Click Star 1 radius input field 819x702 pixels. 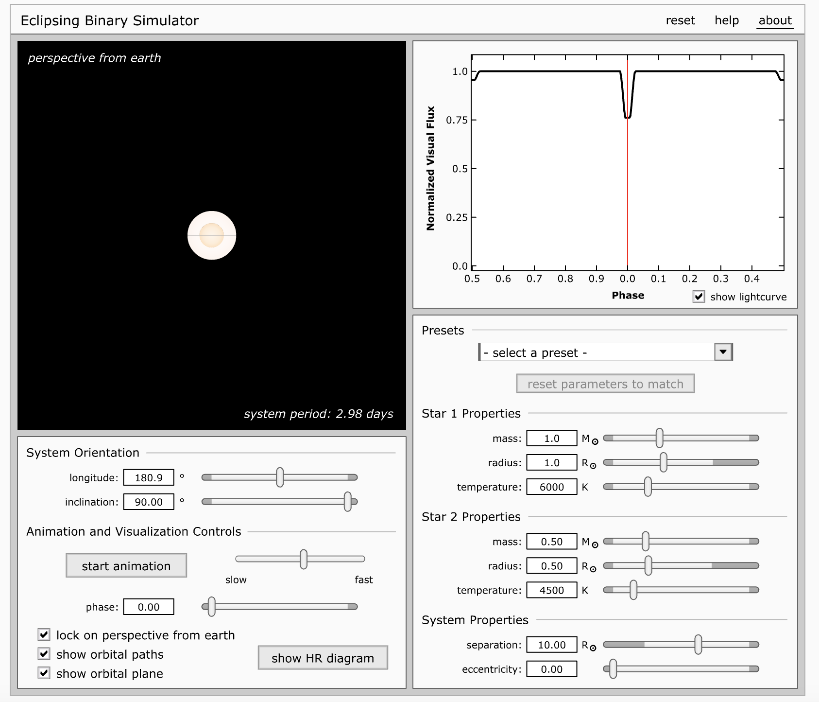pyautogui.click(x=552, y=462)
